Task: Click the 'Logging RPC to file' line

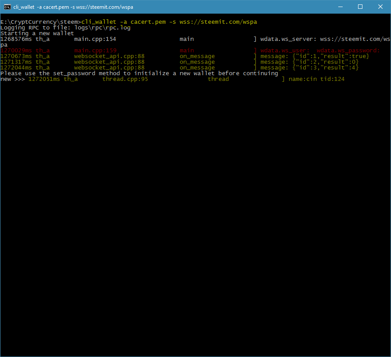Action: (65, 28)
